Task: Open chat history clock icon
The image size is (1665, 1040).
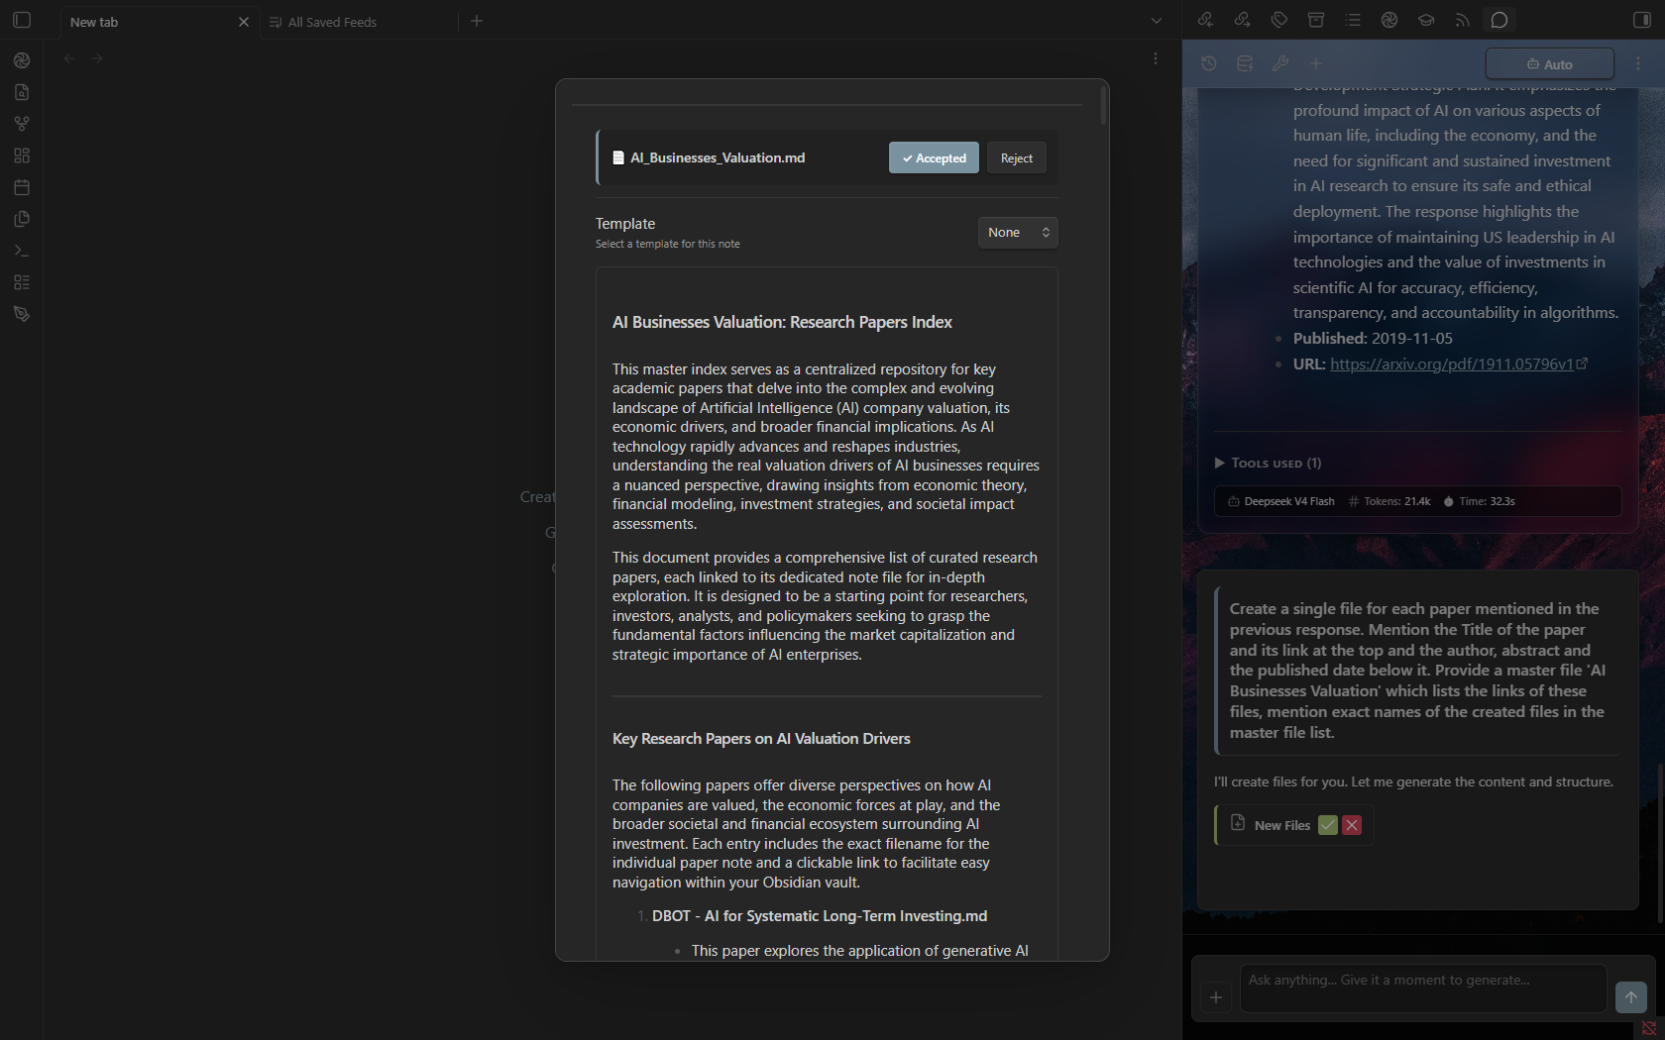Action: click(1209, 63)
